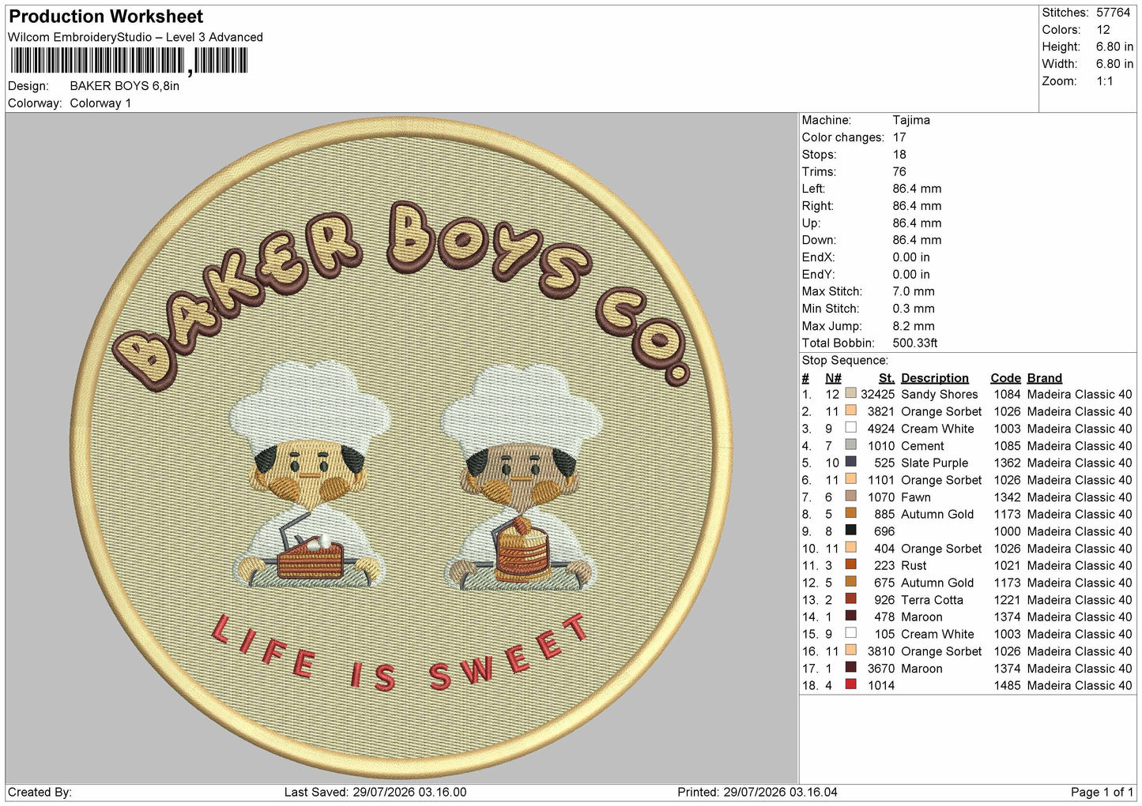Select the Maroon swatch in row 17
The width and height of the screenshot is (1142, 806).
pos(850,667)
